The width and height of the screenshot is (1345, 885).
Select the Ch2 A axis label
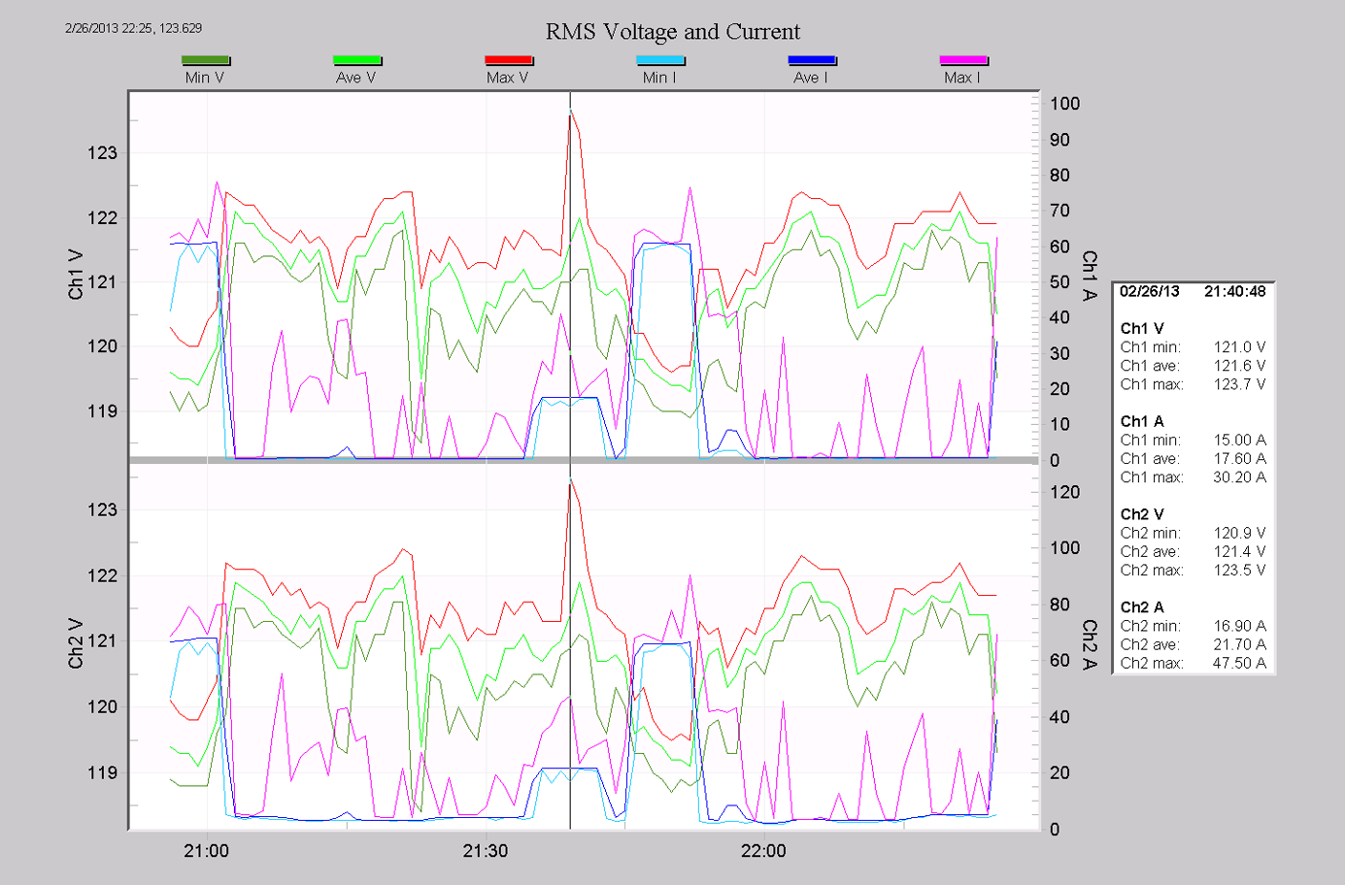(1090, 644)
